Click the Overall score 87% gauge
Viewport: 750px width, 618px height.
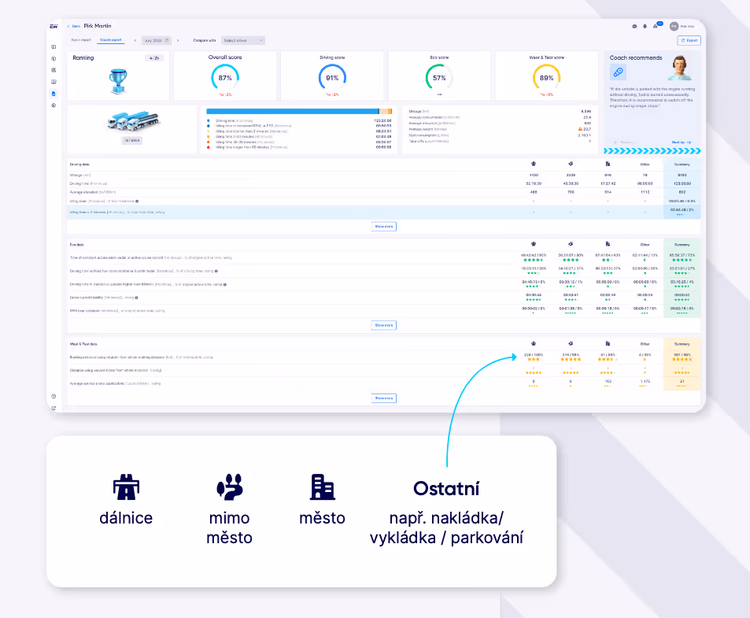[x=225, y=77]
